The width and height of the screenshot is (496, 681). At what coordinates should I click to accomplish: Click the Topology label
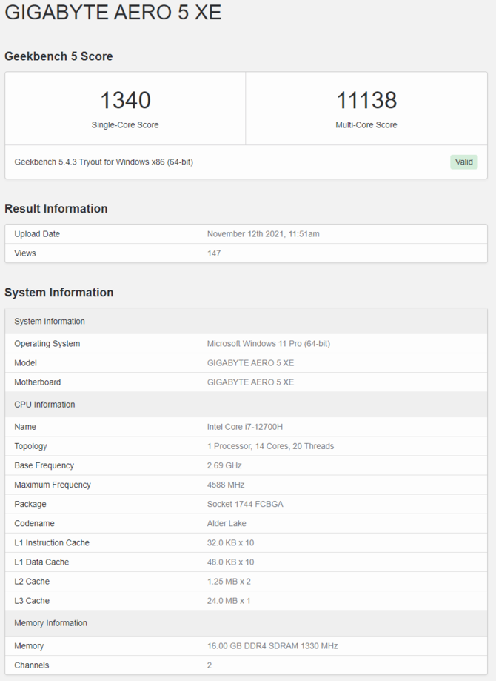coord(30,447)
